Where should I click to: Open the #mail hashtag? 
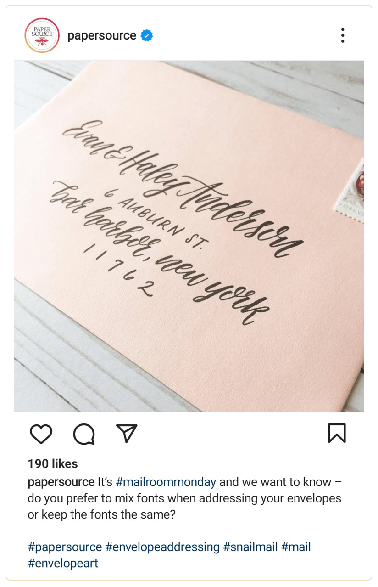296,547
